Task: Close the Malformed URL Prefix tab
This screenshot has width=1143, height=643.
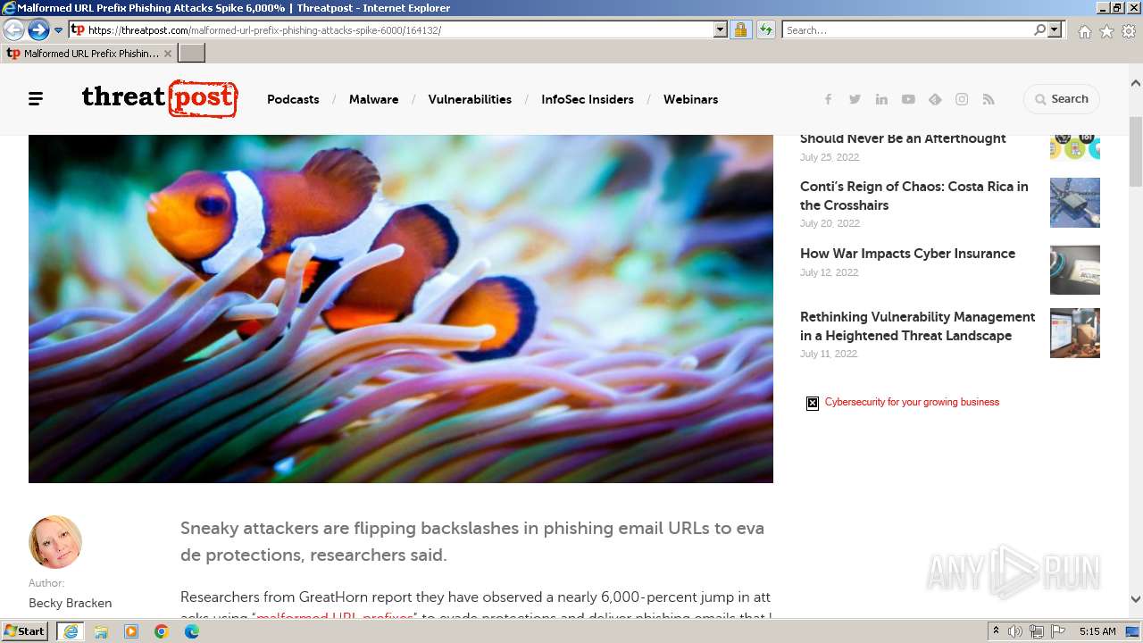Action: [x=168, y=54]
